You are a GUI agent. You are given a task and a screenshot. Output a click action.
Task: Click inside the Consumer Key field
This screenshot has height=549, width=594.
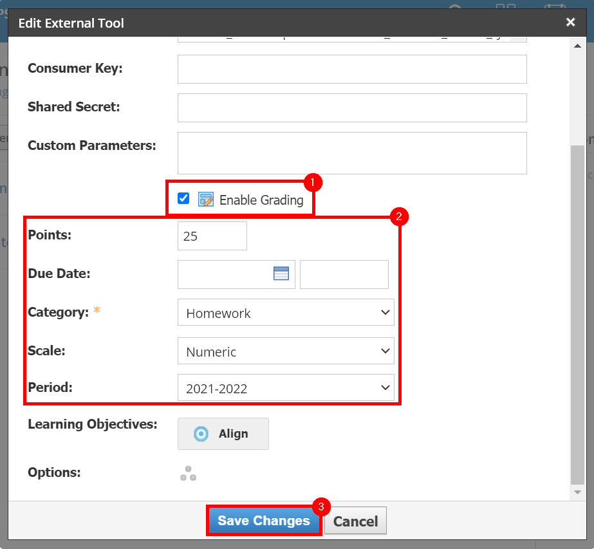pyautogui.click(x=352, y=68)
